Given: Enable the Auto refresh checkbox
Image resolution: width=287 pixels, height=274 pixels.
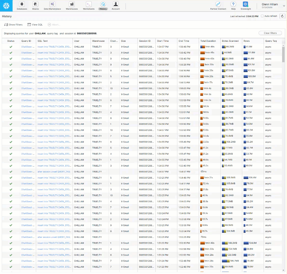Looking at the screenshot, I should pyautogui.click(x=262, y=16).
